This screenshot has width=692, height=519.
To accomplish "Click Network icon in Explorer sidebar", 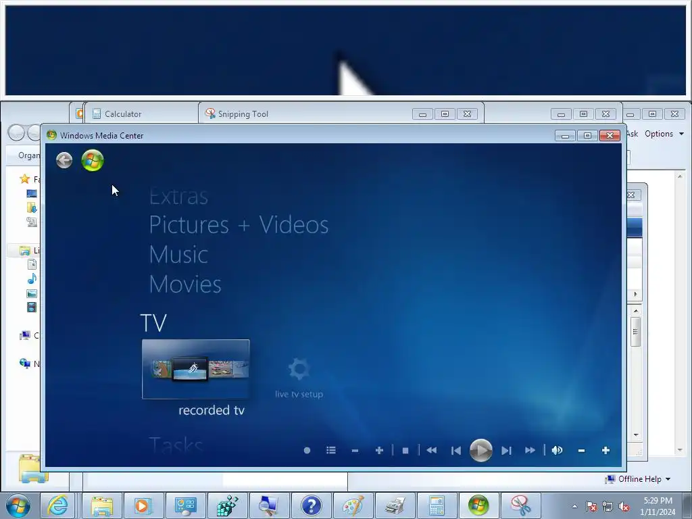I will pos(25,364).
